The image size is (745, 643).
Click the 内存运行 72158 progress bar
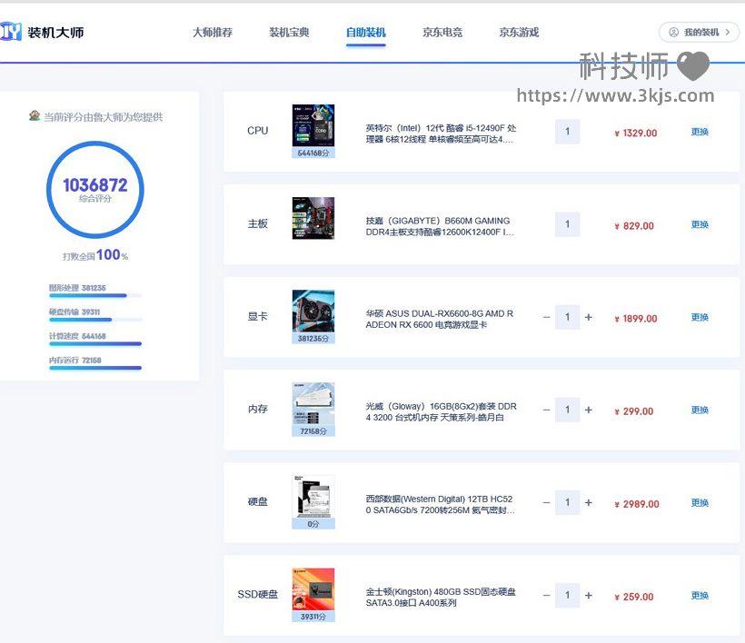point(95,368)
